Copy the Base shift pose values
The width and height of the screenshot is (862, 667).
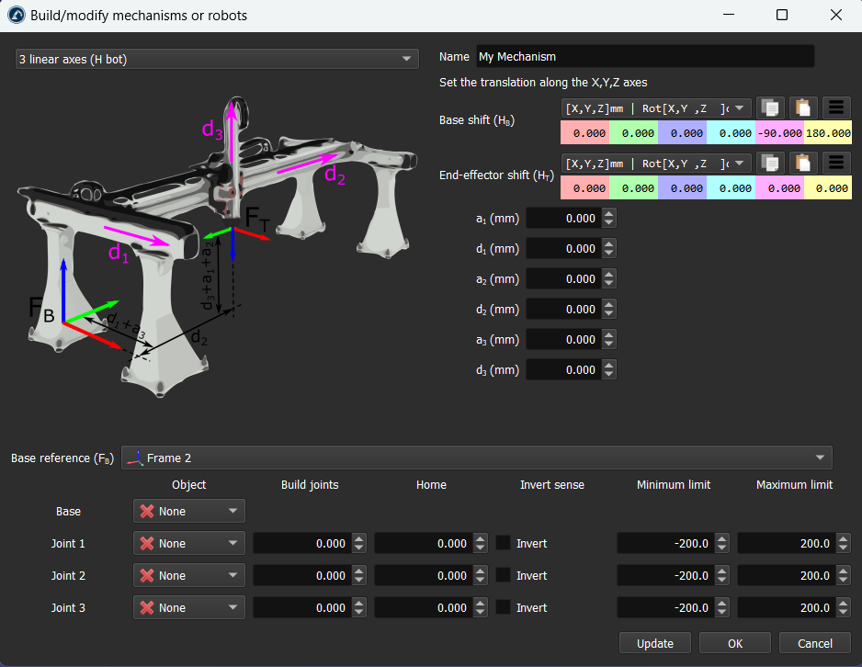772,107
